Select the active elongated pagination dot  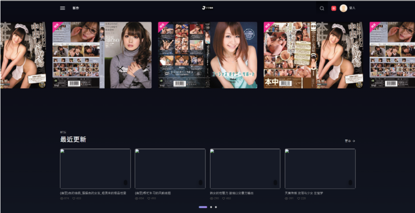[x=203, y=207]
